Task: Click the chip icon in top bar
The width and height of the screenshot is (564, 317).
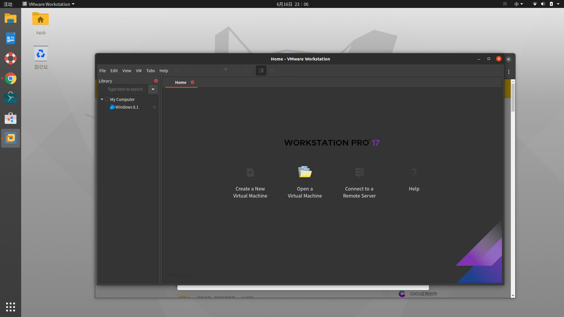Action: (x=505, y=4)
